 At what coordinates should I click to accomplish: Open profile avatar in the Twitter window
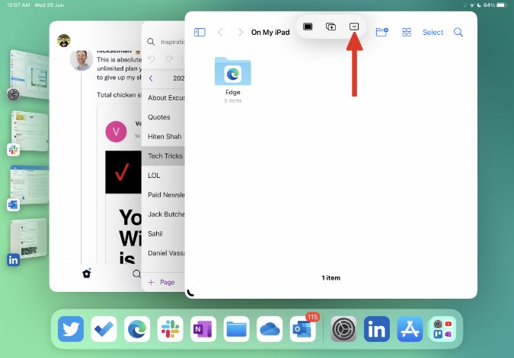point(64,40)
